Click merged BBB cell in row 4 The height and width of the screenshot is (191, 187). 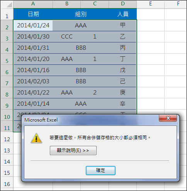81,48
